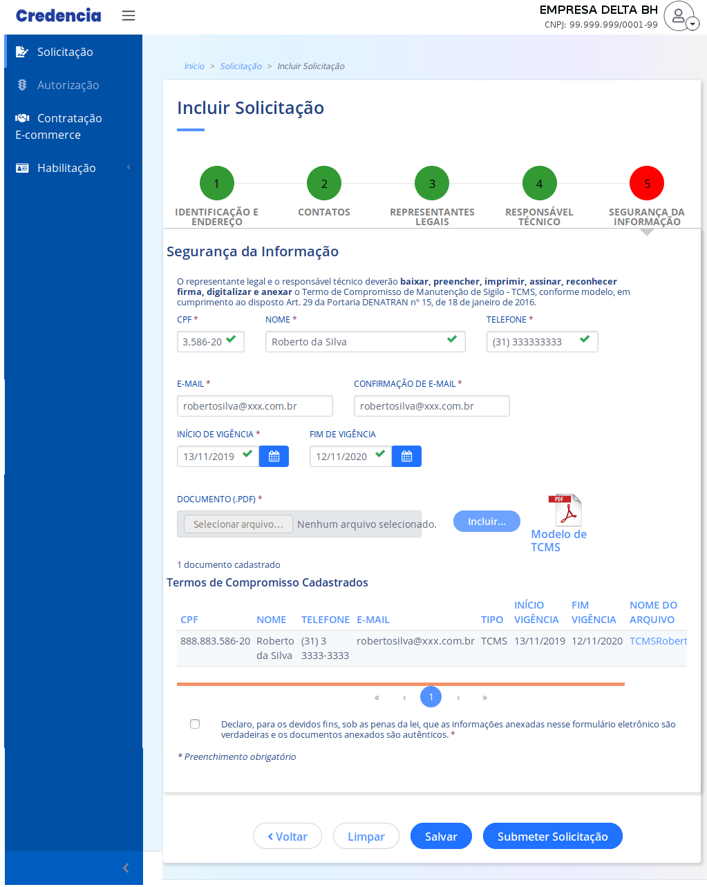Open calendar for Fim de Vigência
The image size is (707, 887).
pyautogui.click(x=406, y=457)
